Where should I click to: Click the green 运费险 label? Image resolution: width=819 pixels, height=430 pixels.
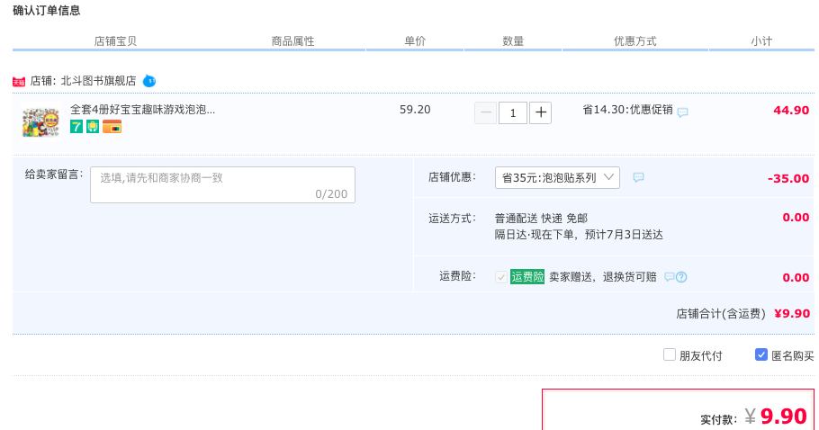click(527, 276)
